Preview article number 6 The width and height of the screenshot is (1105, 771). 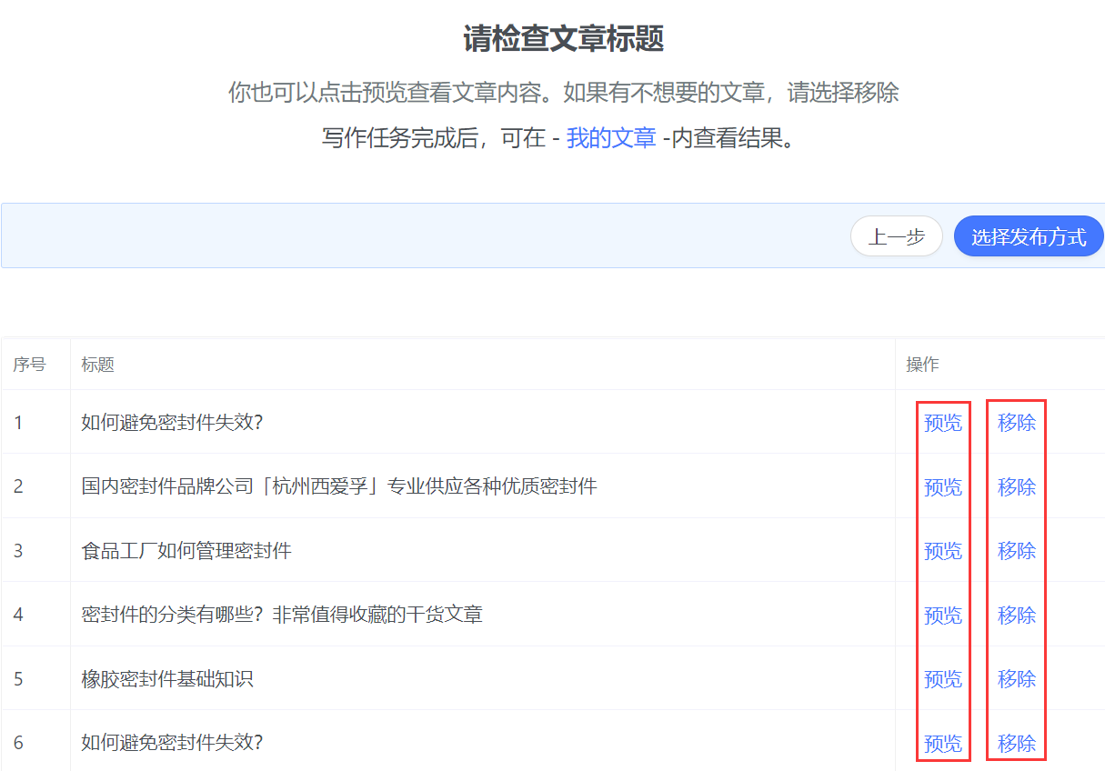(942, 743)
